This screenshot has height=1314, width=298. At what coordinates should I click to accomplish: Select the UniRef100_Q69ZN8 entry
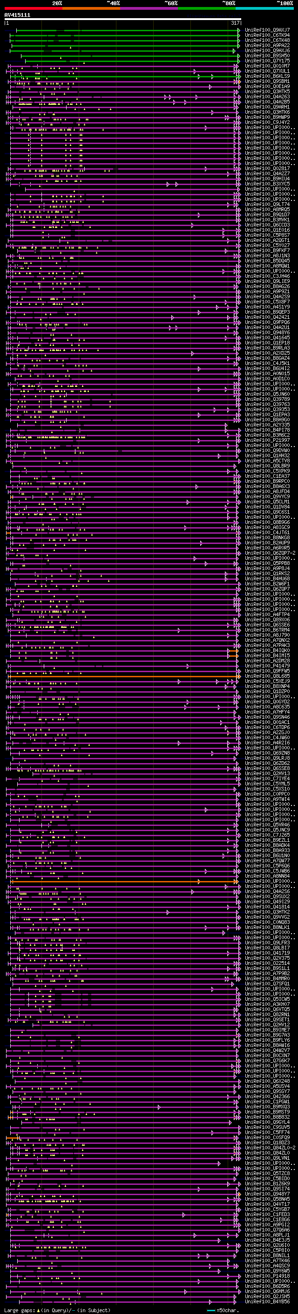tap(267, 753)
